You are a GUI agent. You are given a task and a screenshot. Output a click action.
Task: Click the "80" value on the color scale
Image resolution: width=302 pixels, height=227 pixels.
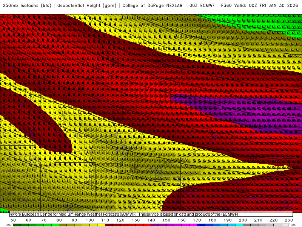click(59, 220)
